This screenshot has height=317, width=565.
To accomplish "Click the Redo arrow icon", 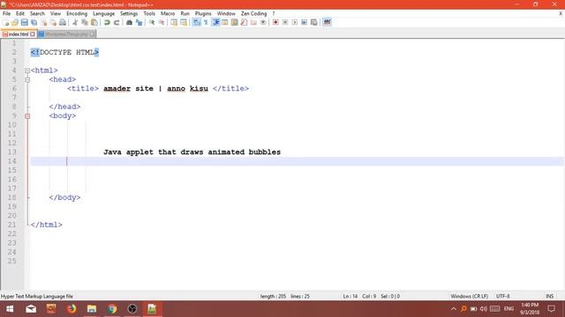I will (117, 22).
